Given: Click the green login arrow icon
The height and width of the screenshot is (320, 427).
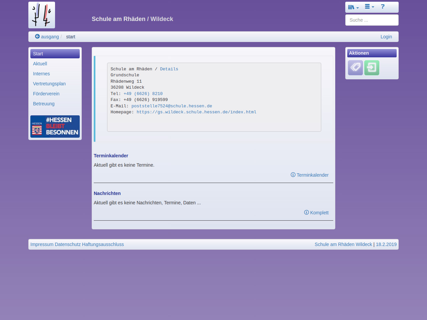Looking at the screenshot, I should (x=372, y=68).
